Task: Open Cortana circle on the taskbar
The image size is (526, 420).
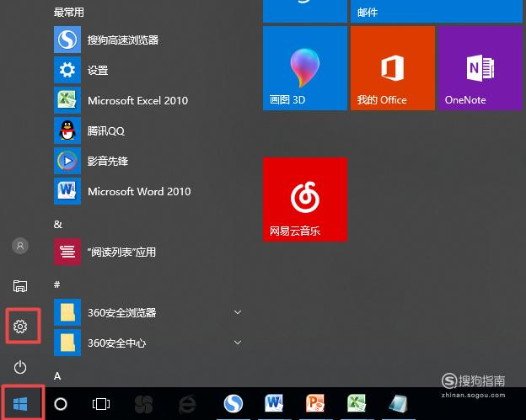Action: tap(61, 404)
